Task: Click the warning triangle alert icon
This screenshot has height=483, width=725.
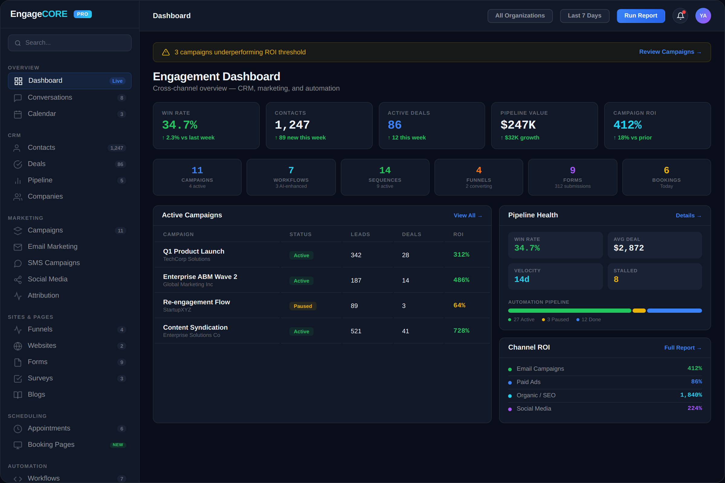Action: [x=166, y=52]
